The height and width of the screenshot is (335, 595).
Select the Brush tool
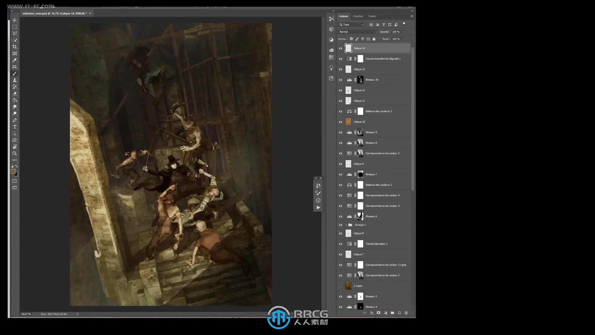(15, 74)
